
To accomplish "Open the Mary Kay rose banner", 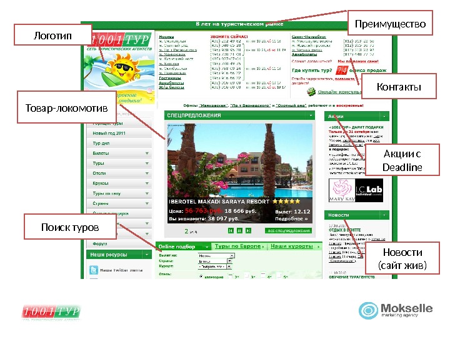I will pos(342,190).
